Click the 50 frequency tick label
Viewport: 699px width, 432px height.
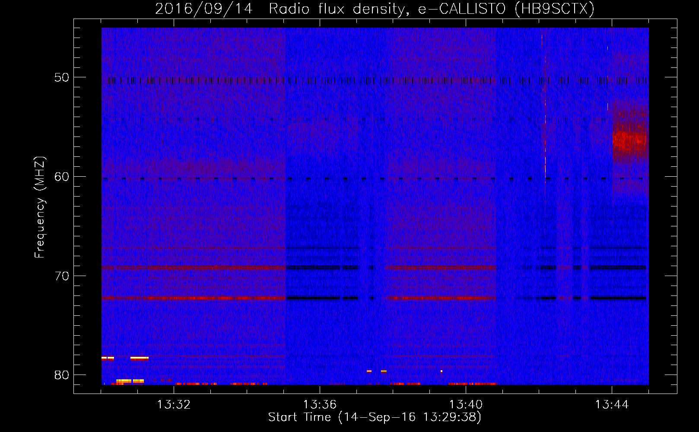point(62,77)
